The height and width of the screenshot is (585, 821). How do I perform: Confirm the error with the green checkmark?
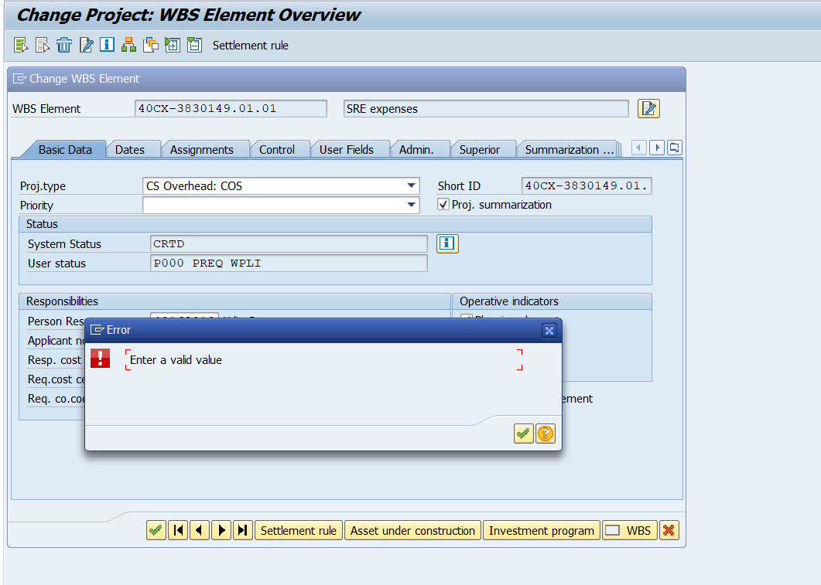(523, 434)
